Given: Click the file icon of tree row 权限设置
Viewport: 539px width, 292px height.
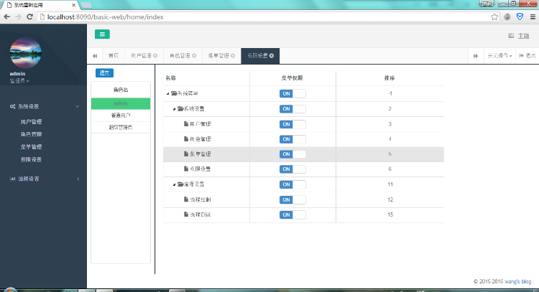Looking at the screenshot, I should pyautogui.click(x=186, y=169).
